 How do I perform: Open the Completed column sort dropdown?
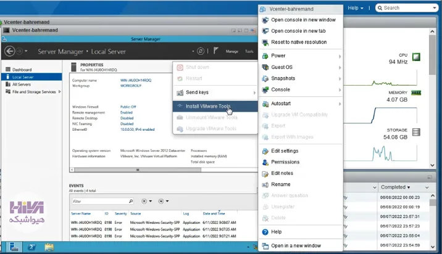point(427,187)
